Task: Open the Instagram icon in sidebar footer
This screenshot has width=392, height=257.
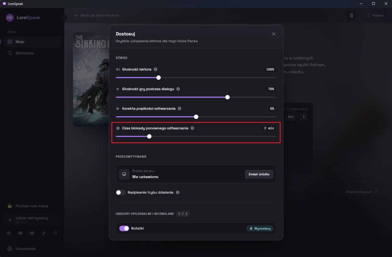Action: 55,233
